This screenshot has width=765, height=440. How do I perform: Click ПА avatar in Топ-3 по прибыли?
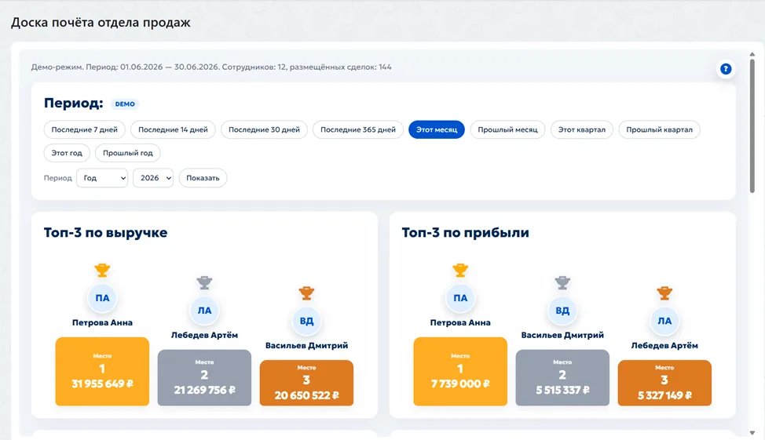460,298
